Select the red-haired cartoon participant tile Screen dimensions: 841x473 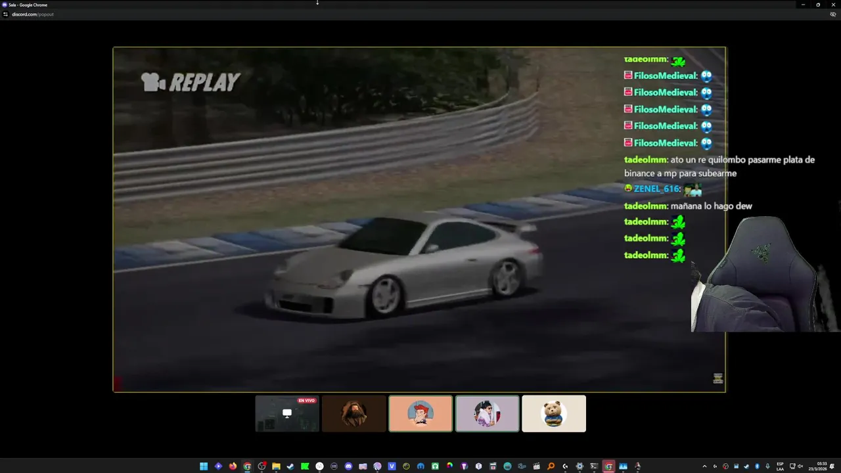[x=420, y=413]
